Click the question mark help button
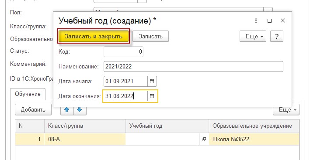The height and width of the screenshot is (160, 317). pyautogui.click(x=277, y=36)
